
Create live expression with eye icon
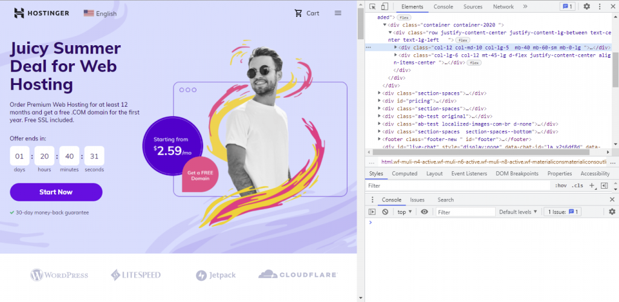[424, 212]
